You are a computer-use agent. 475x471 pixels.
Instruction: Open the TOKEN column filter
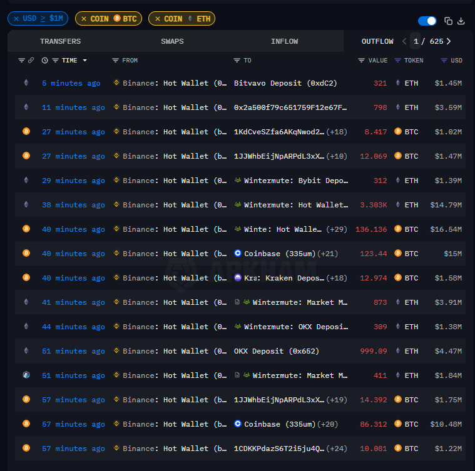pos(397,61)
